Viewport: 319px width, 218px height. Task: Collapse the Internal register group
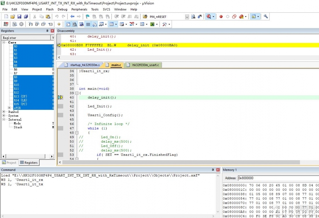click(4, 119)
